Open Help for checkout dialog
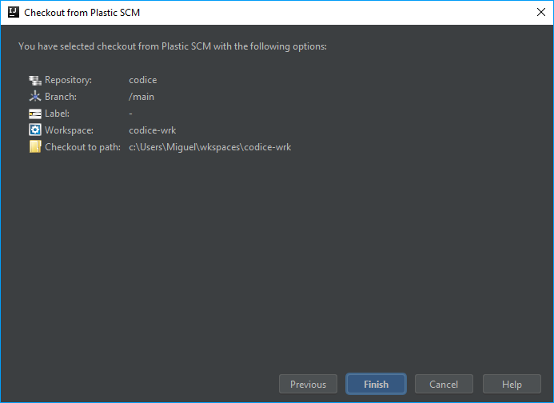 pyautogui.click(x=512, y=384)
